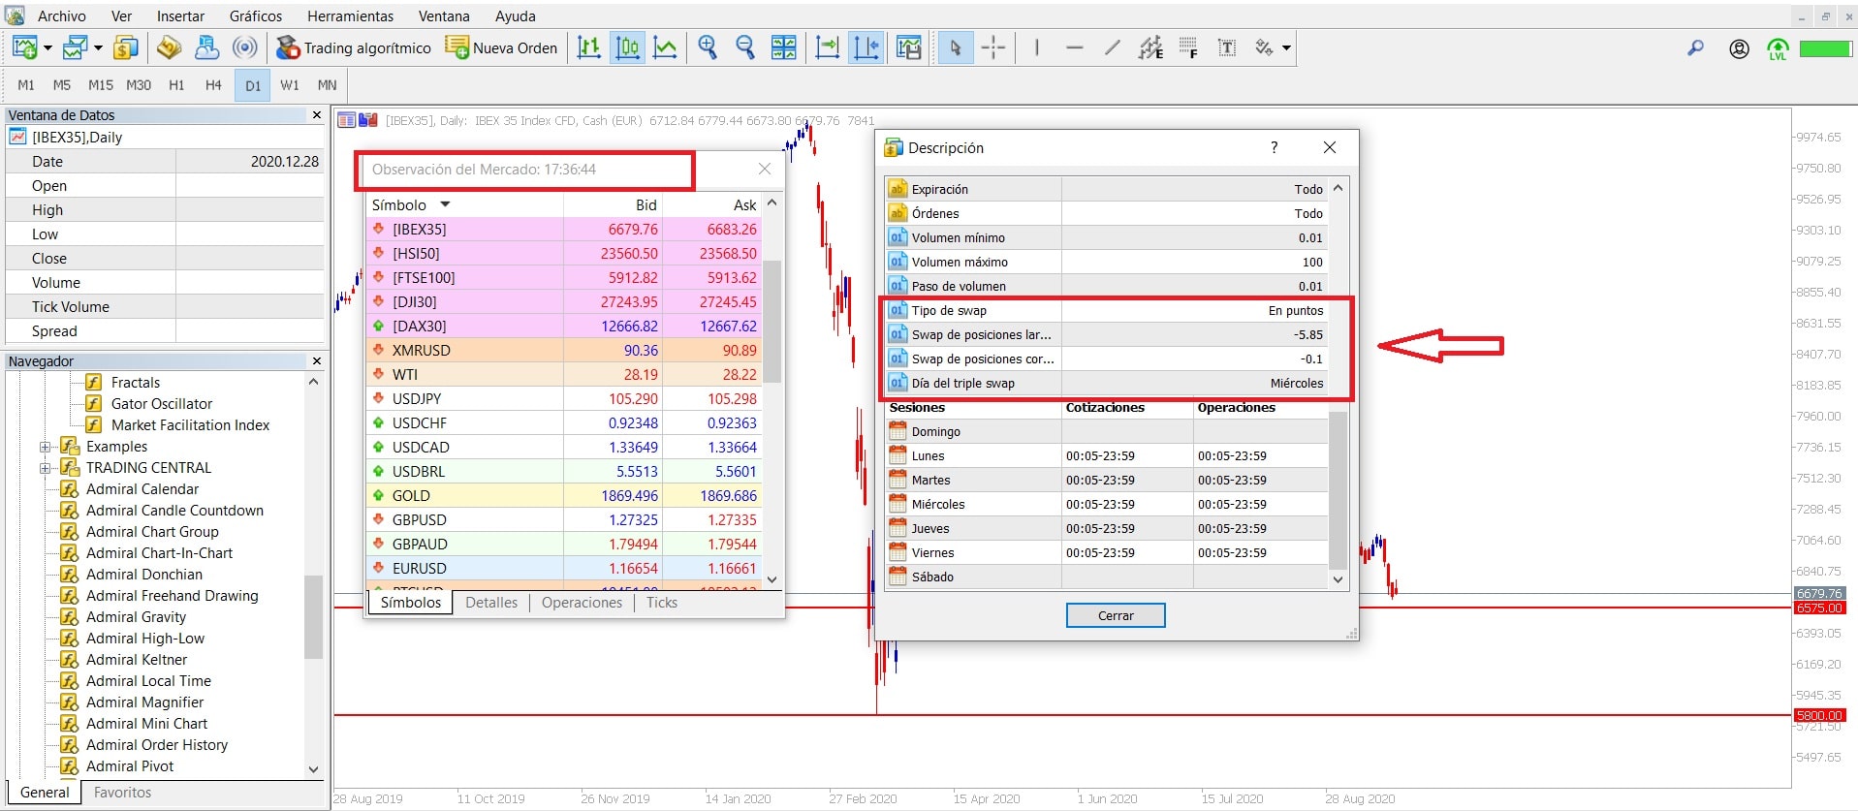
Task: Click Cerrar button in Descripción dialog
Action: coord(1116,615)
